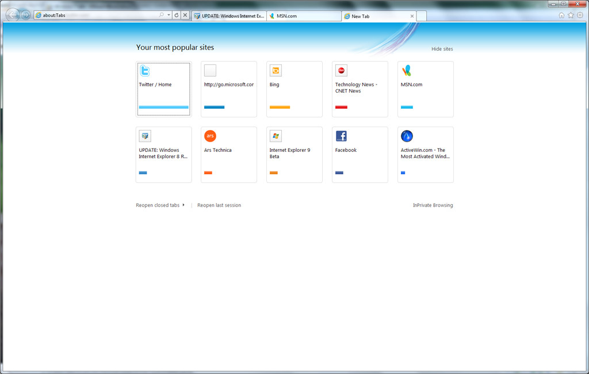Open a new blank tab button
Screen dimensions: 589x374
coord(422,16)
